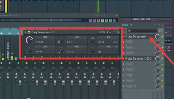Select the purple band token in Parametric EQ 2
The image size is (174, 99).
click(x=90, y=21)
